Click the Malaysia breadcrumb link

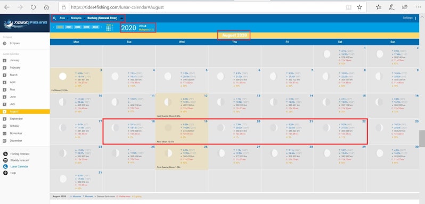[76, 18]
